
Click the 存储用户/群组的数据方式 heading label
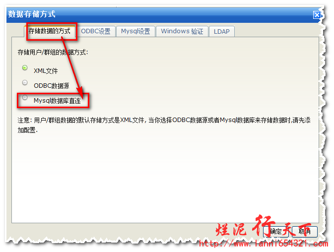pyautogui.click(x=53, y=52)
